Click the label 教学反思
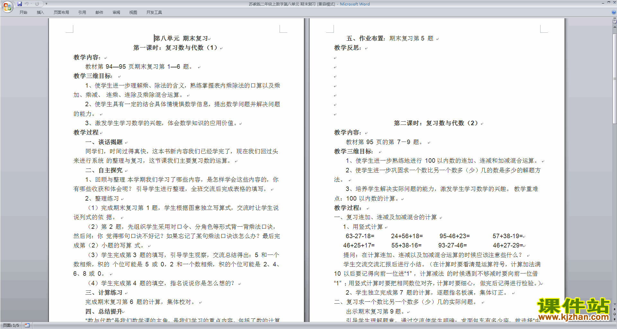Screen dimensions: 617x329 [x=348, y=48]
